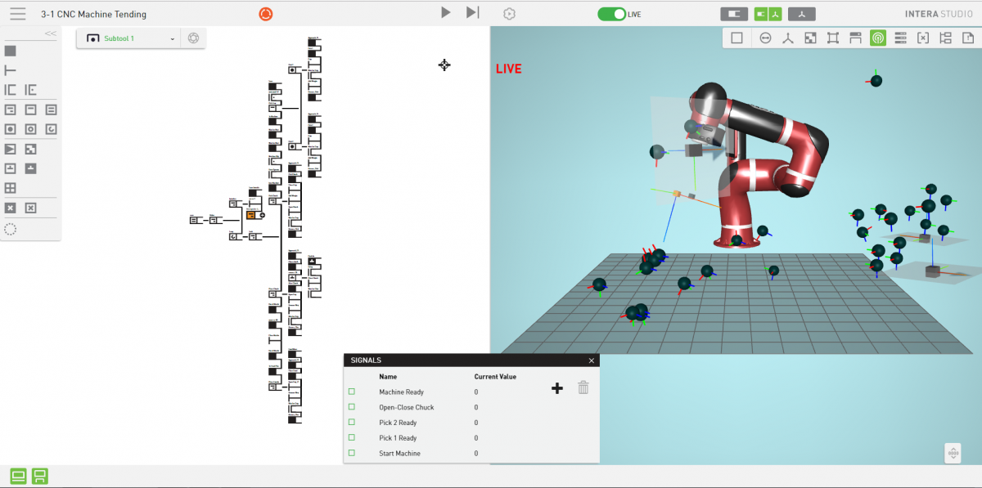Select the filled pedestal node
Screen dimensions: 982x488
30,168
